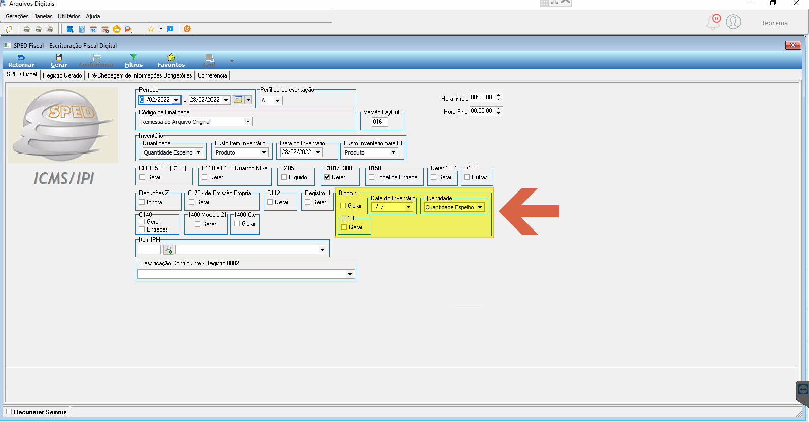Click the greyed Conferência toolbar button
This screenshot has height=422, width=809.
(x=96, y=61)
